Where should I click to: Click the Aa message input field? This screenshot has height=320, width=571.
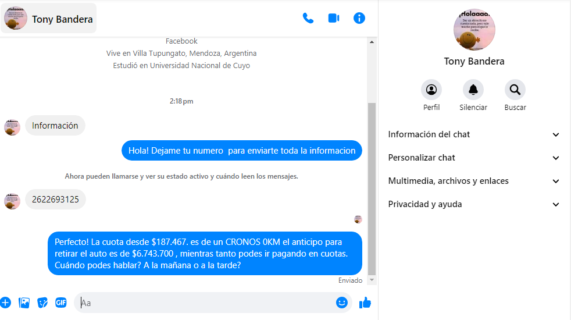(x=204, y=303)
